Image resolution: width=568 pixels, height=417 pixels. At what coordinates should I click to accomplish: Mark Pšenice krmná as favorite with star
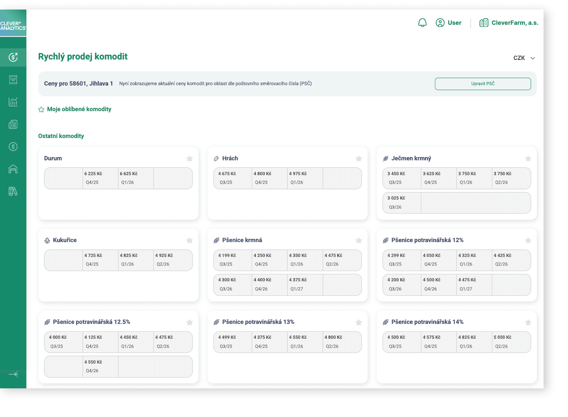point(359,240)
